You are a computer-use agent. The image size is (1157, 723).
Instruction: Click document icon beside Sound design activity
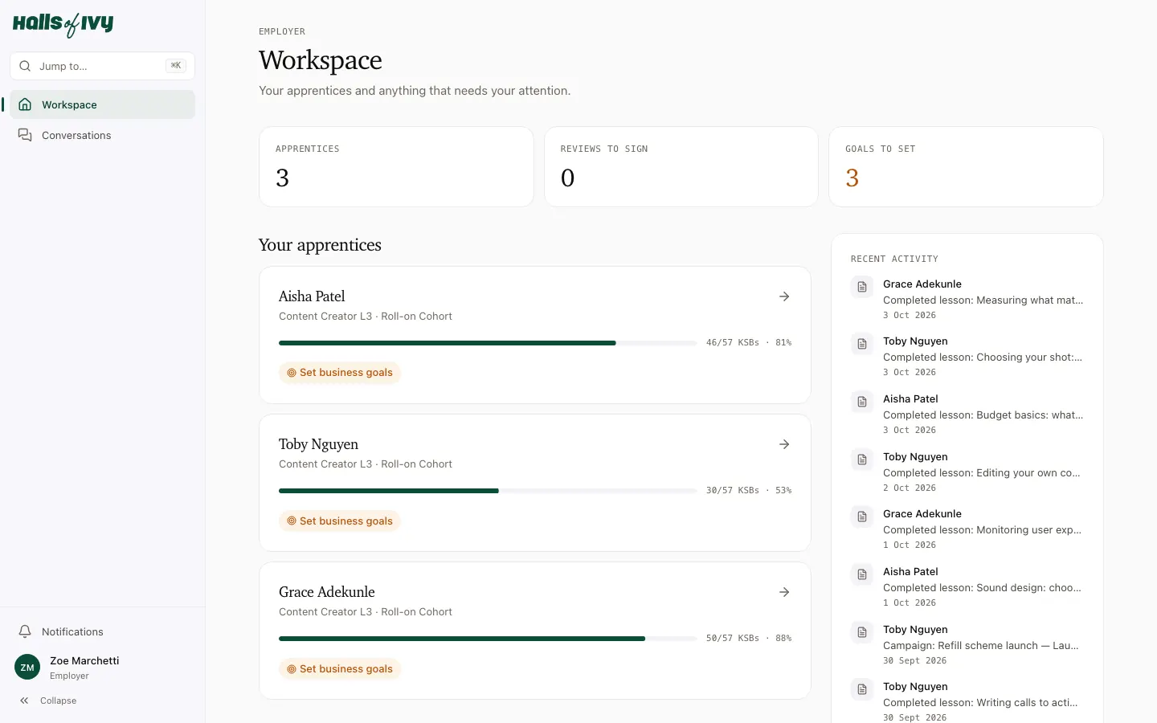(862, 574)
